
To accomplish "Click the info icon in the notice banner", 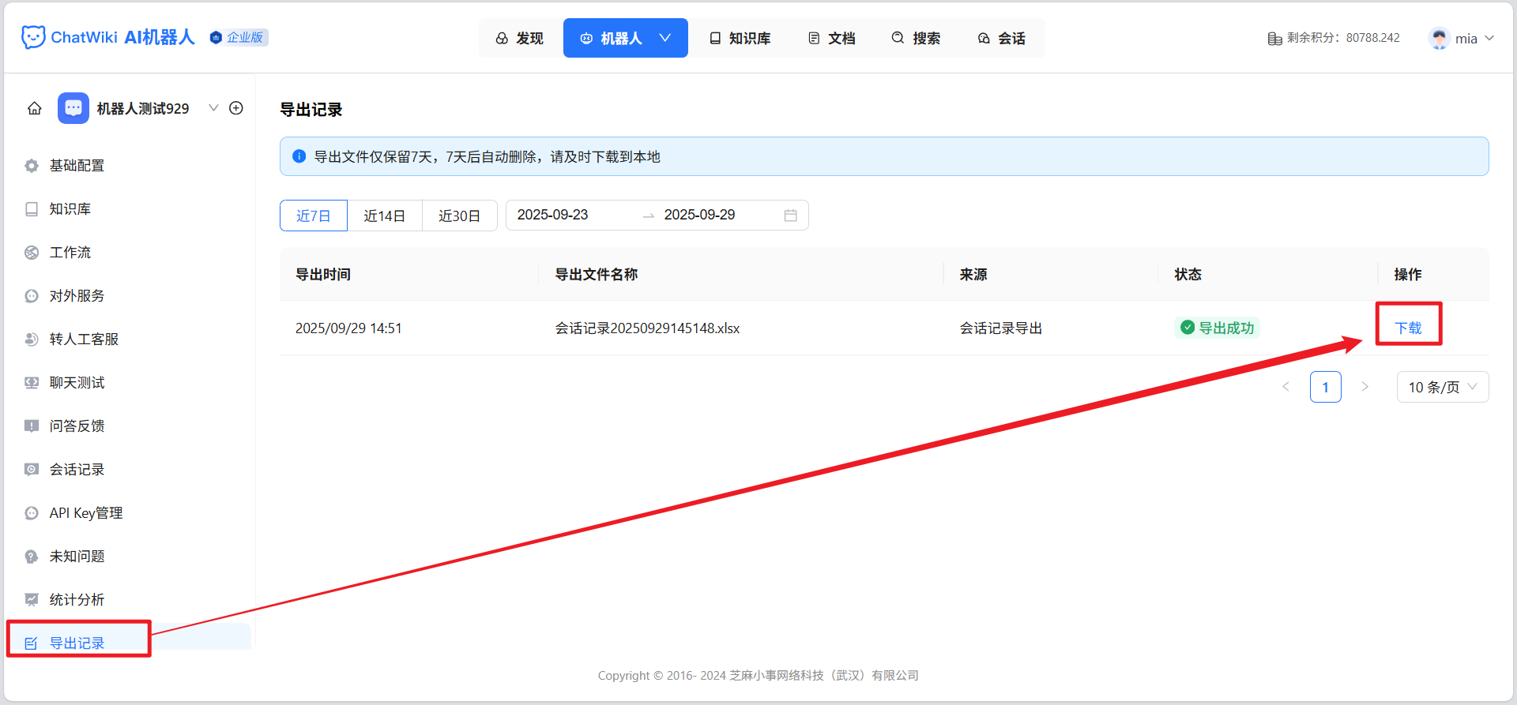I will coord(299,156).
